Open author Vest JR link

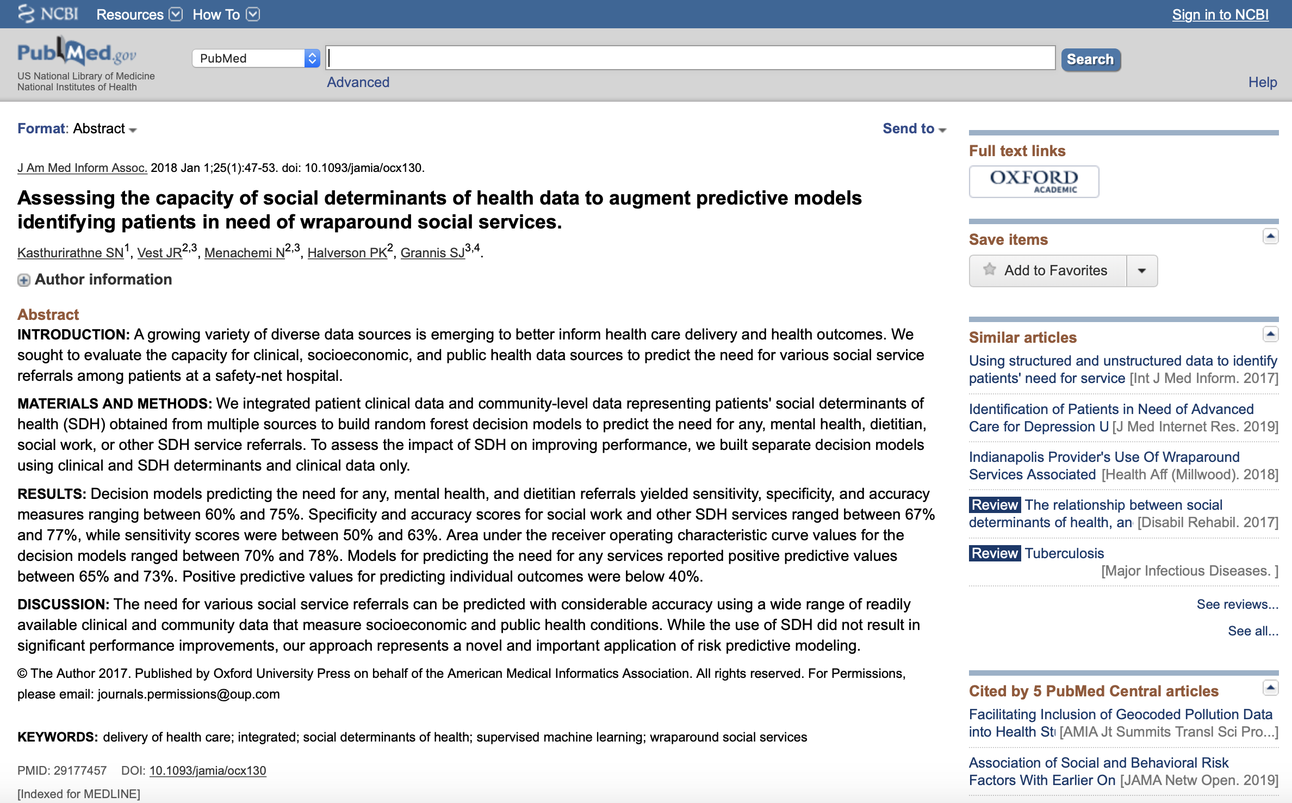tap(159, 253)
